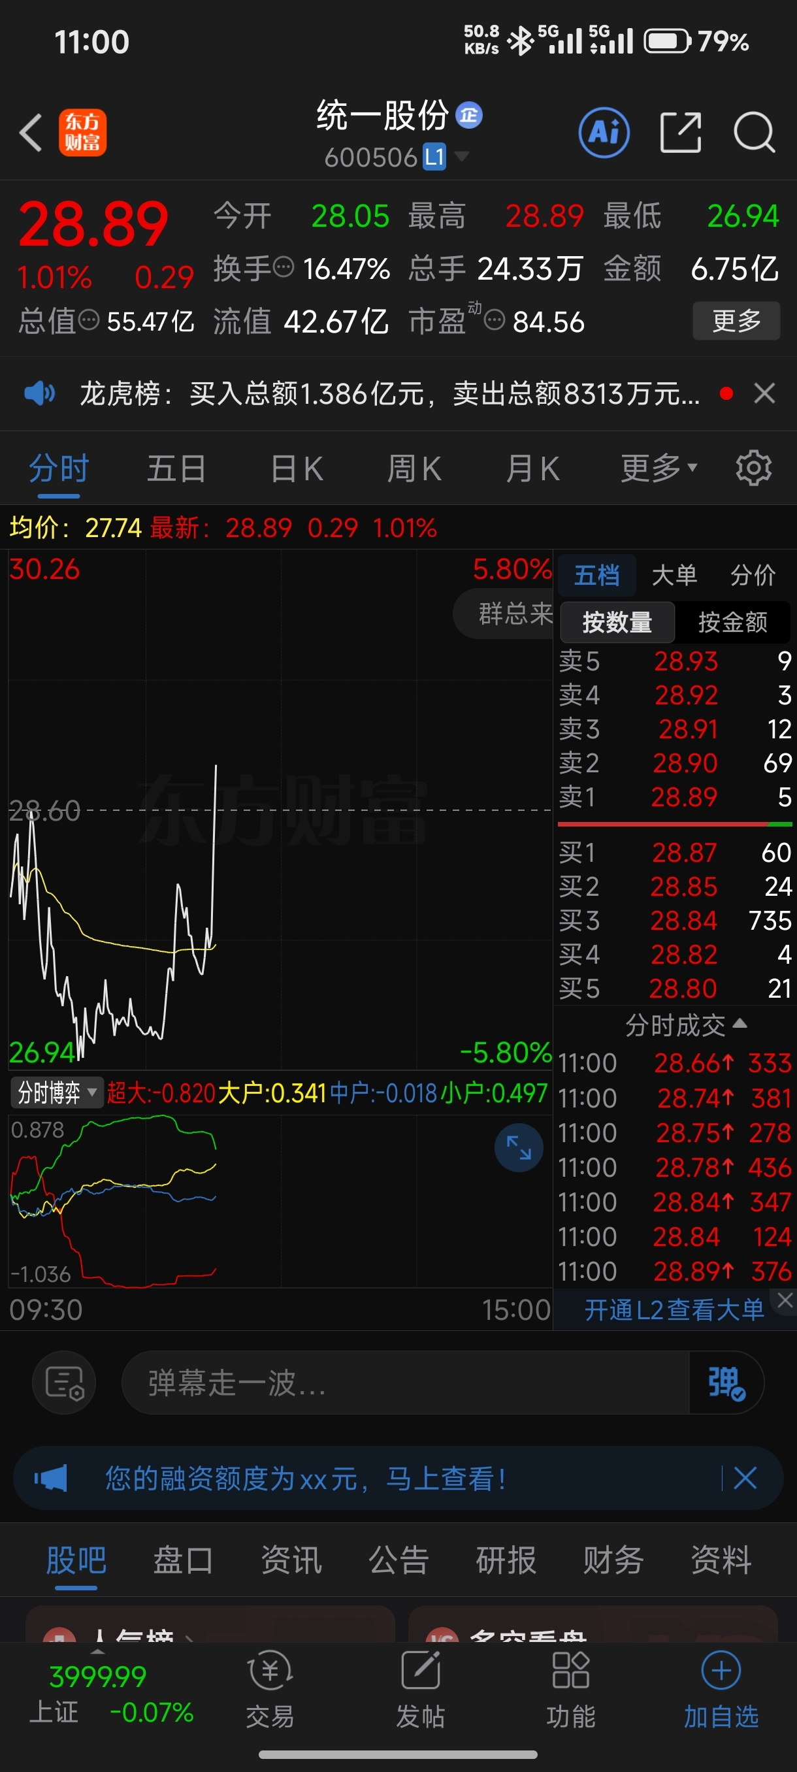Tap the 卖2 row at 28.90

pos(675,763)
